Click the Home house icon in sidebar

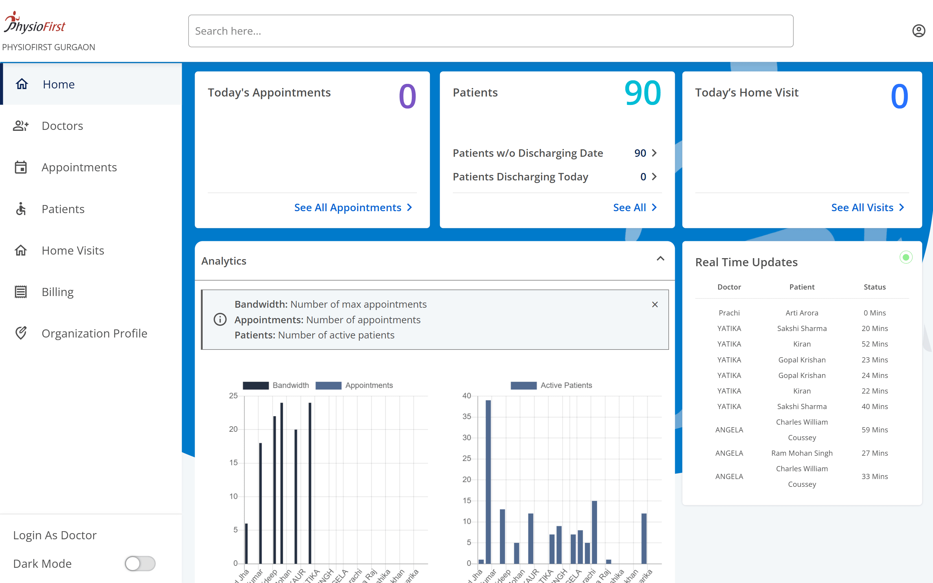coord(22,84)
